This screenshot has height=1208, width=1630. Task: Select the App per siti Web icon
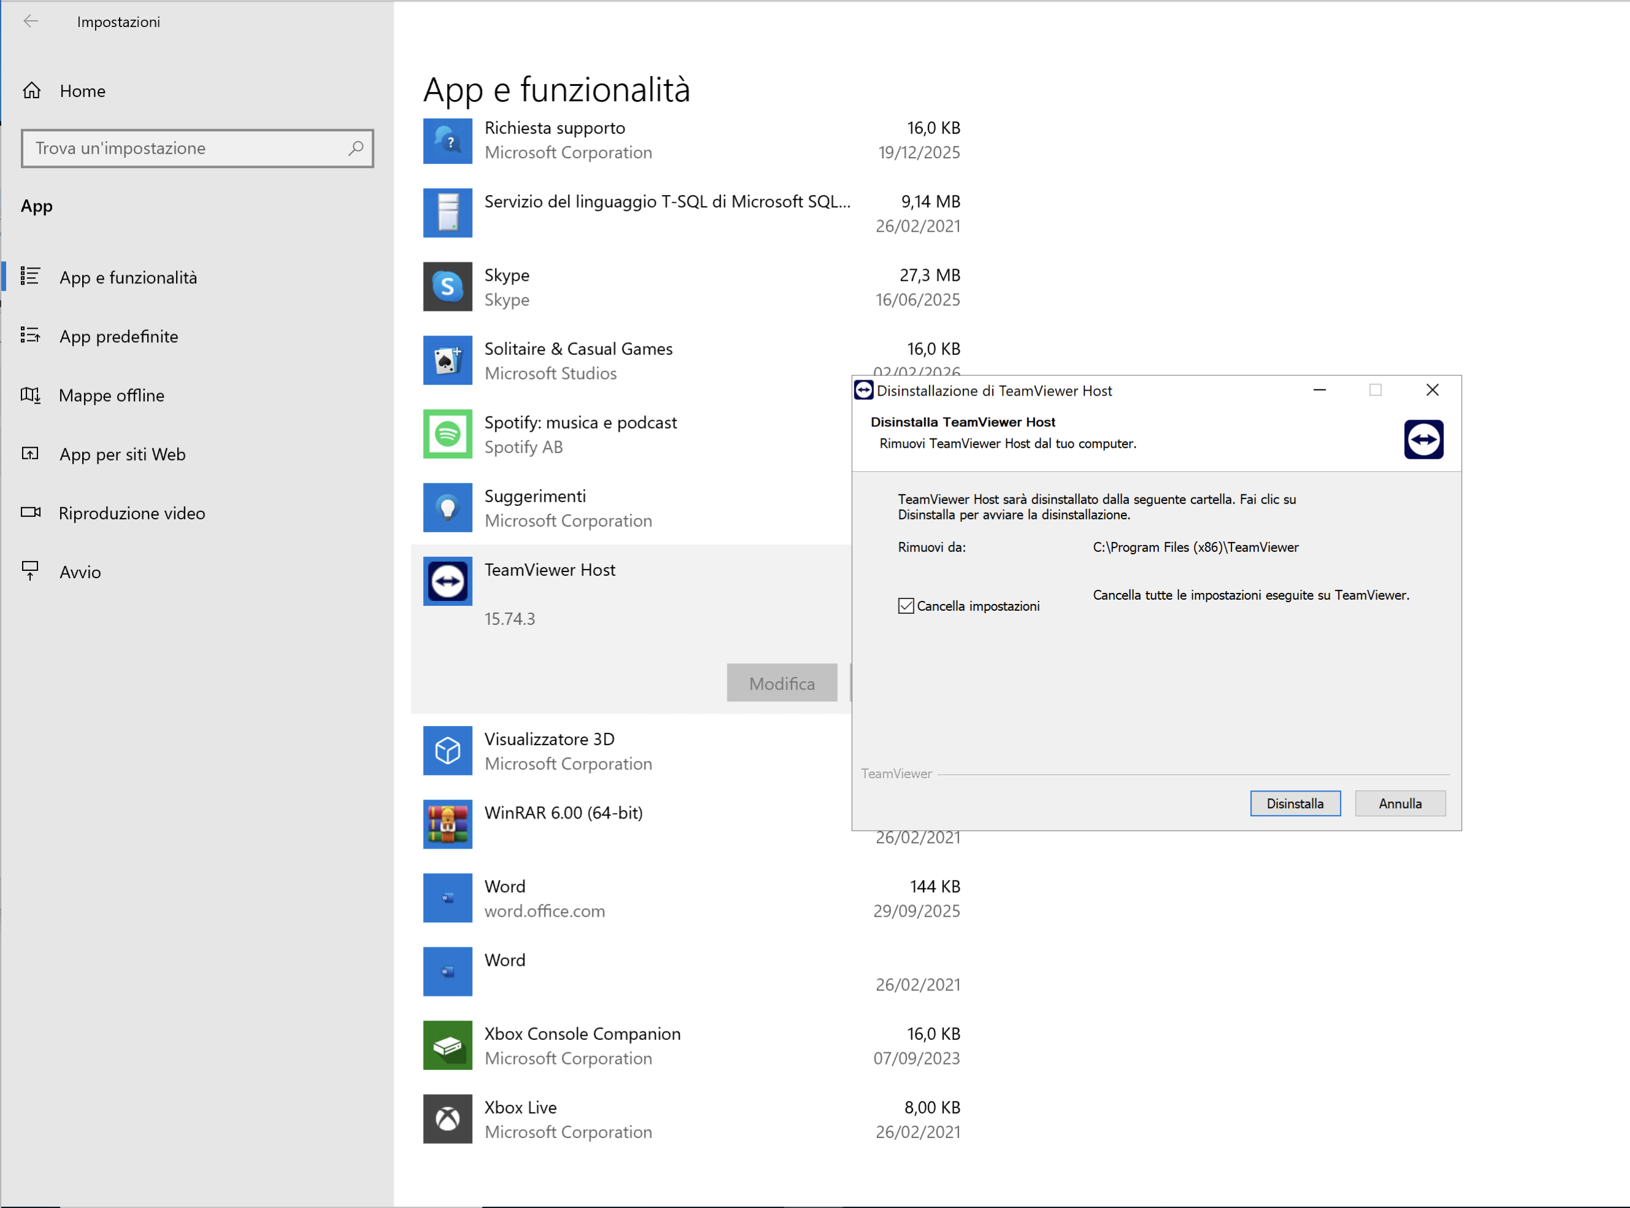click(x=30, y=453)
